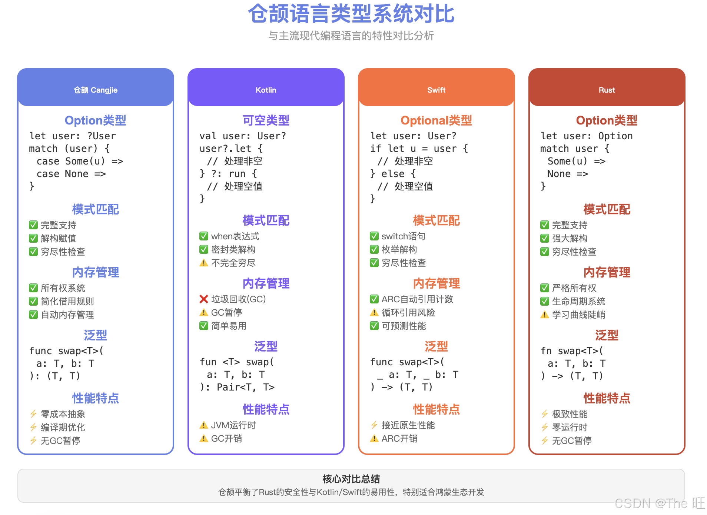Click the 泛型 heading in Rust column
Image resolution: width=707 pixels, height=515 pixels.
[607, 335]
